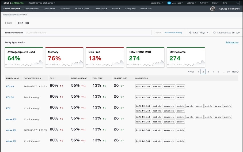This screenshot has height=152, width=243.
Task: Click the DIMENSIONS column header
Action: [x=142, y=78]
